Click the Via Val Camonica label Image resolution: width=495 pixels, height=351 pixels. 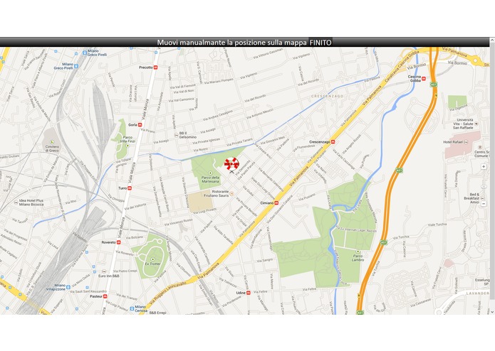[x=181, y=100]
